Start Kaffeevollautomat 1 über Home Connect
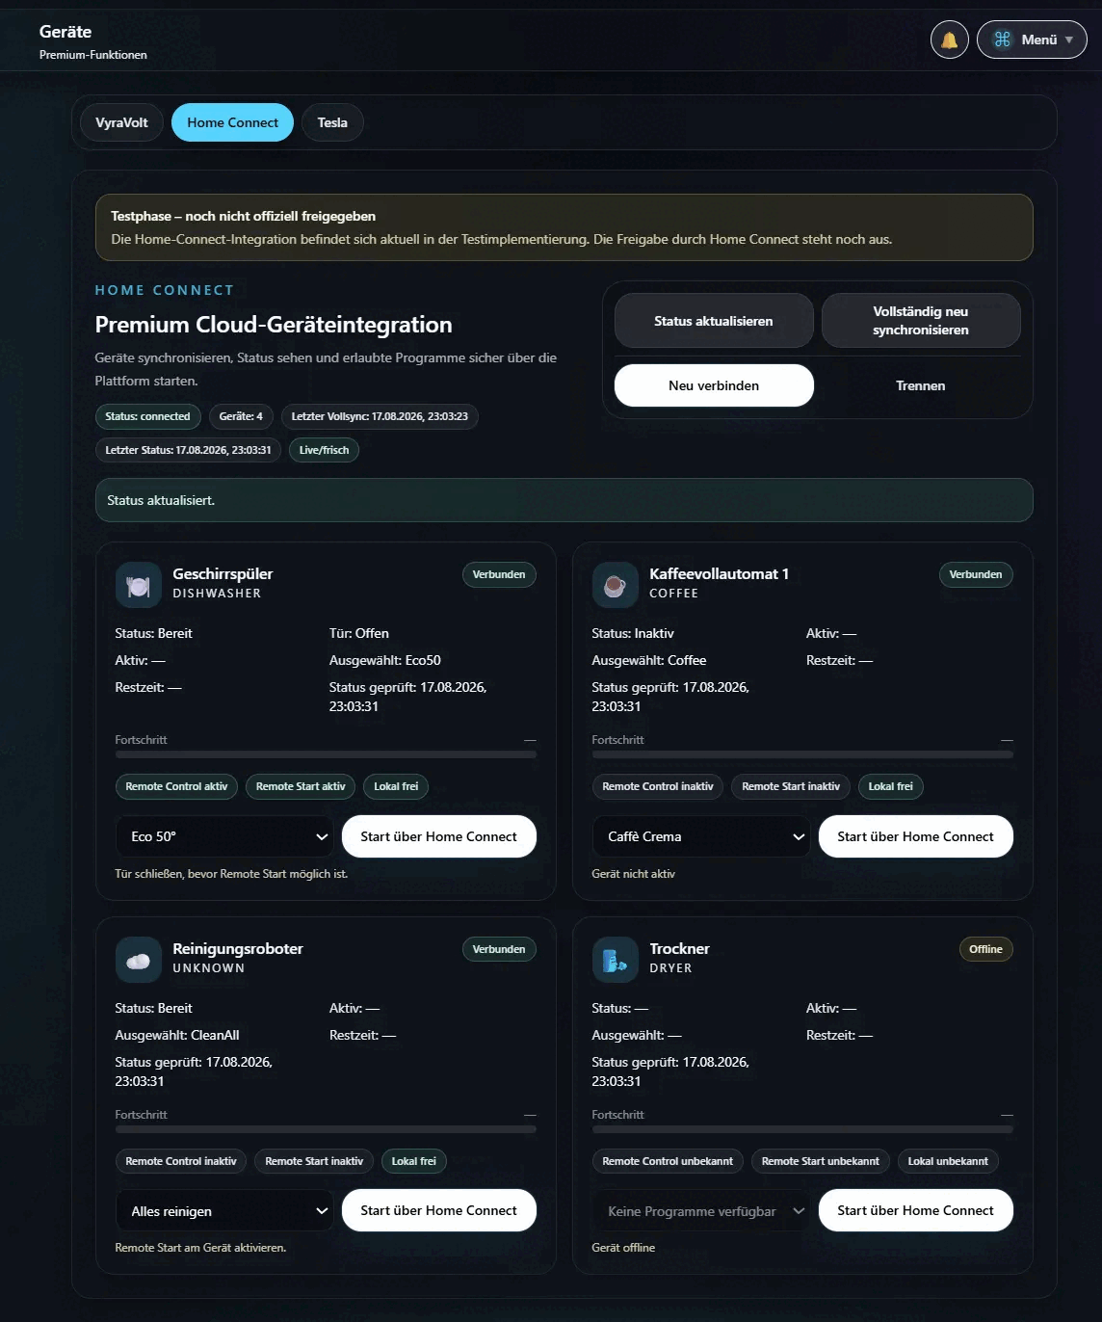This screenshot has width=1102, height=1322. (x=916, y=836)
